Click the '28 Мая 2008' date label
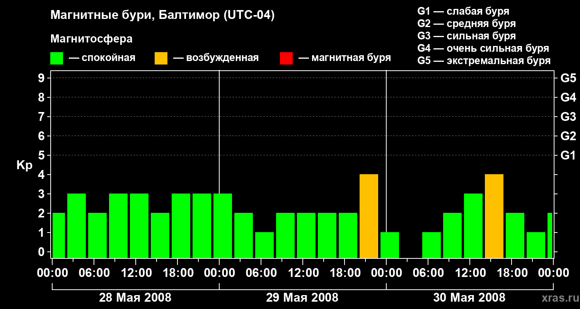 click(135, 298)
